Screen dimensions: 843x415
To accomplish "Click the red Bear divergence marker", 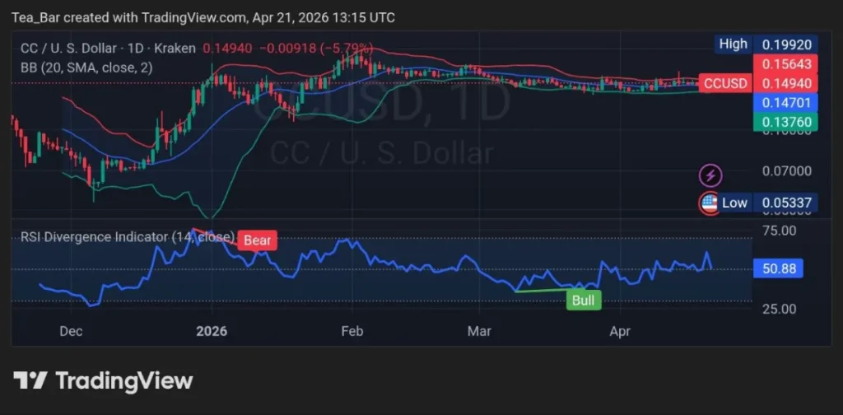I will pos(257,240).
